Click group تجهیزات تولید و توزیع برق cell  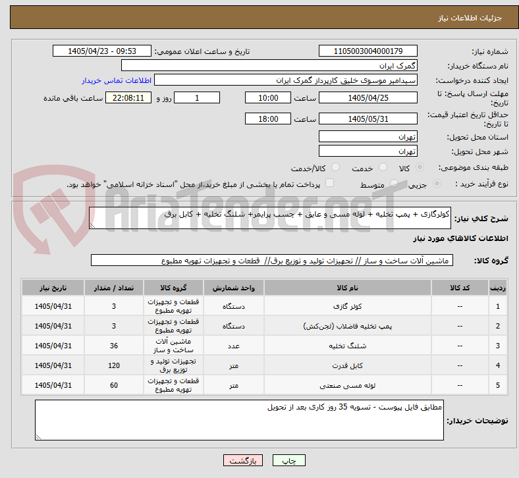pos(173,365)
